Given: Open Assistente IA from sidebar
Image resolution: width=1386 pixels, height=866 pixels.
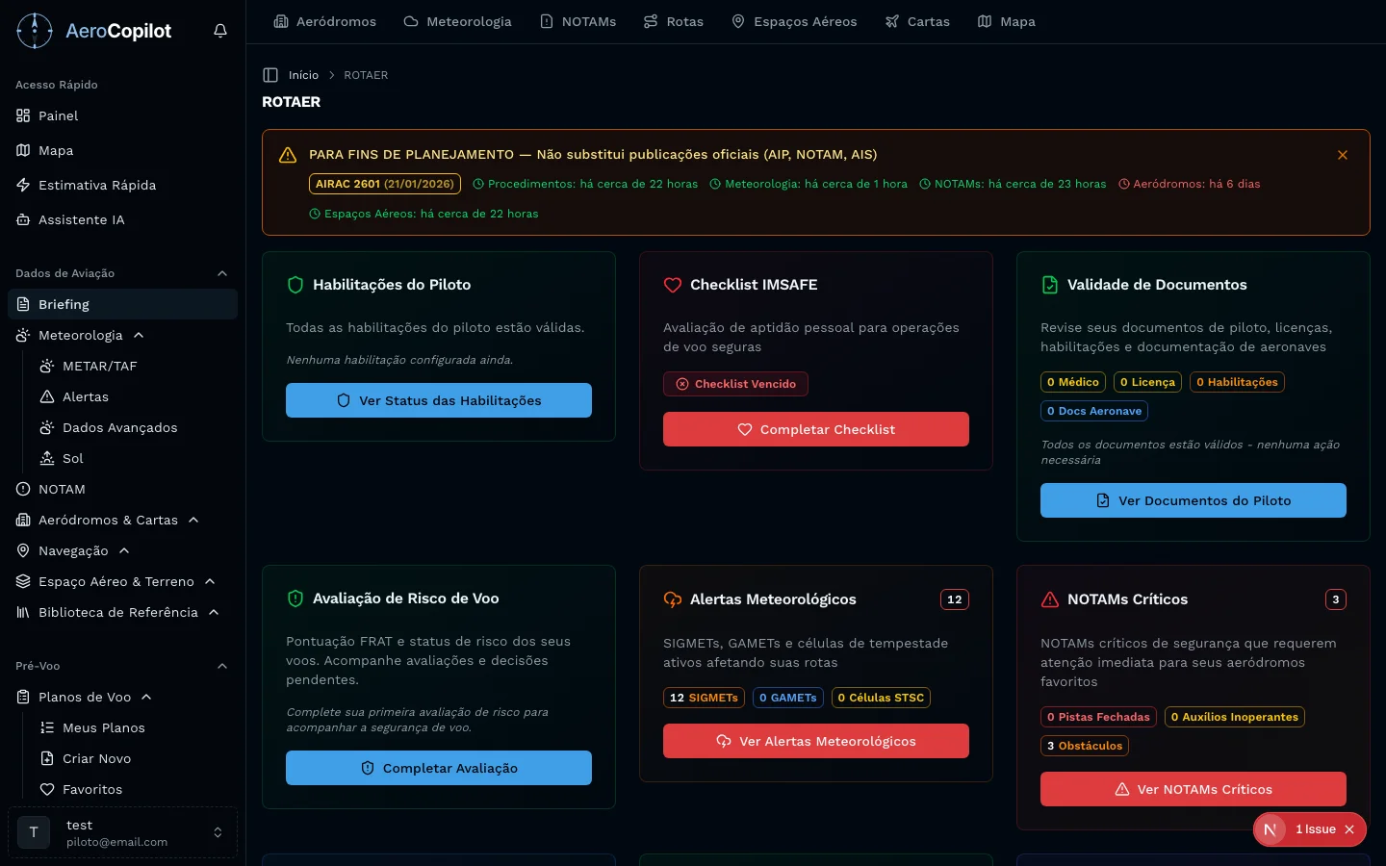Looking at the screenshot, I should 81,219.
